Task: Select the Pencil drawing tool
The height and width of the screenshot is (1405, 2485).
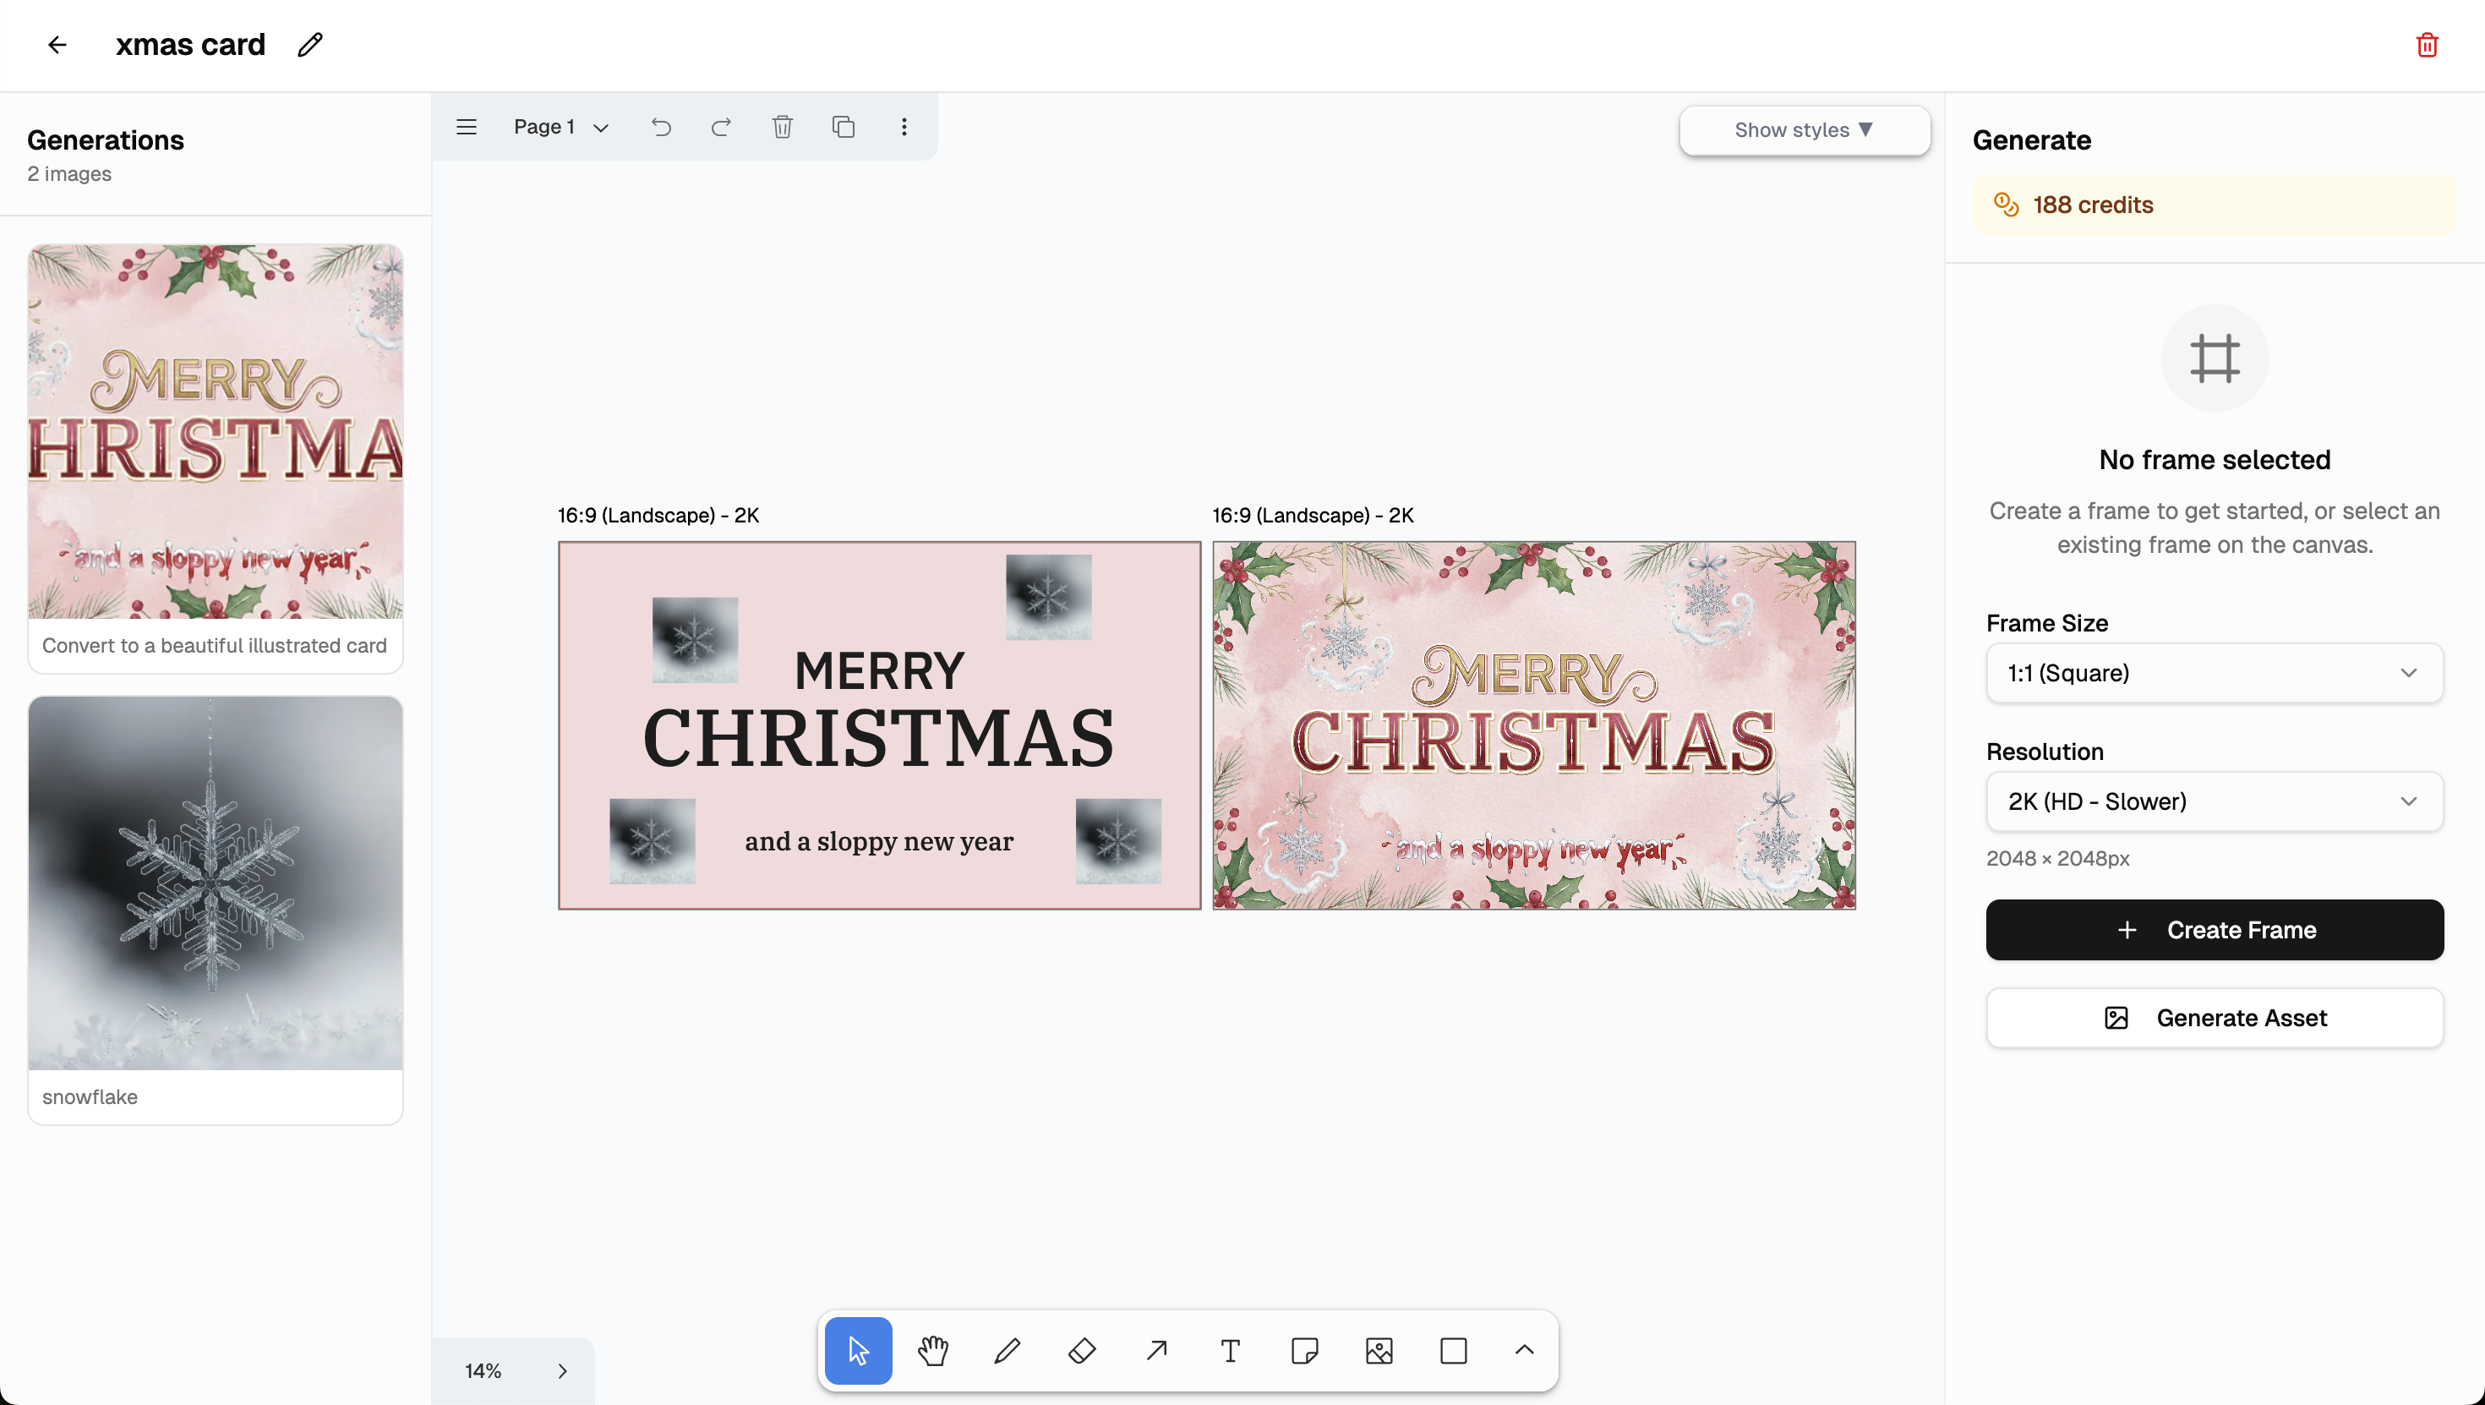Action: point(1006,1350)
